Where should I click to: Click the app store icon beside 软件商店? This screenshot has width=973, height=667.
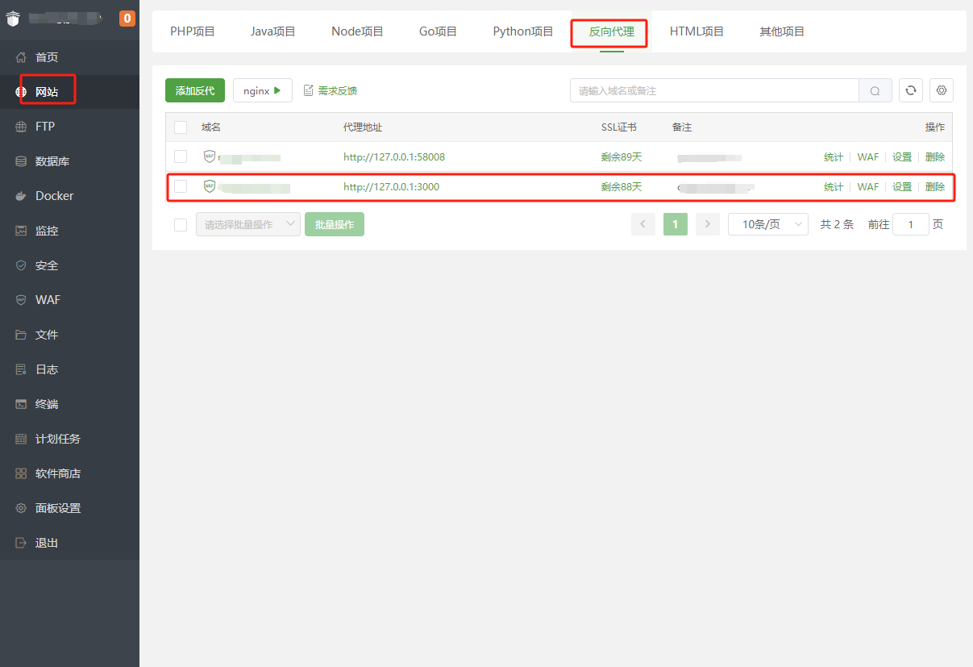21,473
